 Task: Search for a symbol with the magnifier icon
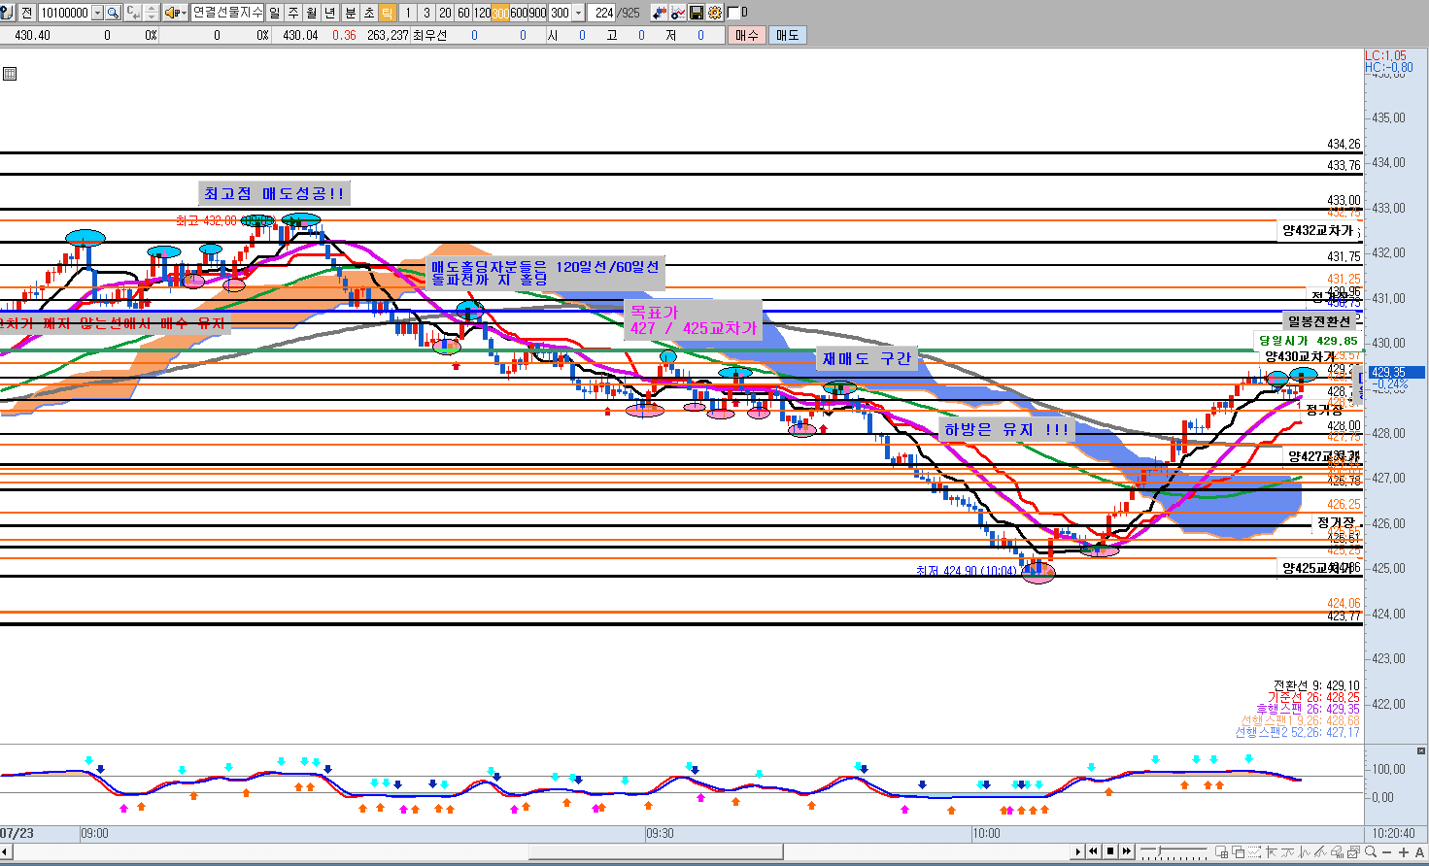113,13
